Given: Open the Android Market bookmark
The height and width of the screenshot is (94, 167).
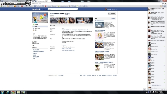Looking at the screenshot, I should [x=63, y=6].
